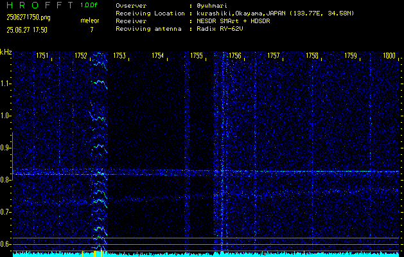Select the observer name @yuhmari

coord(212,6)
